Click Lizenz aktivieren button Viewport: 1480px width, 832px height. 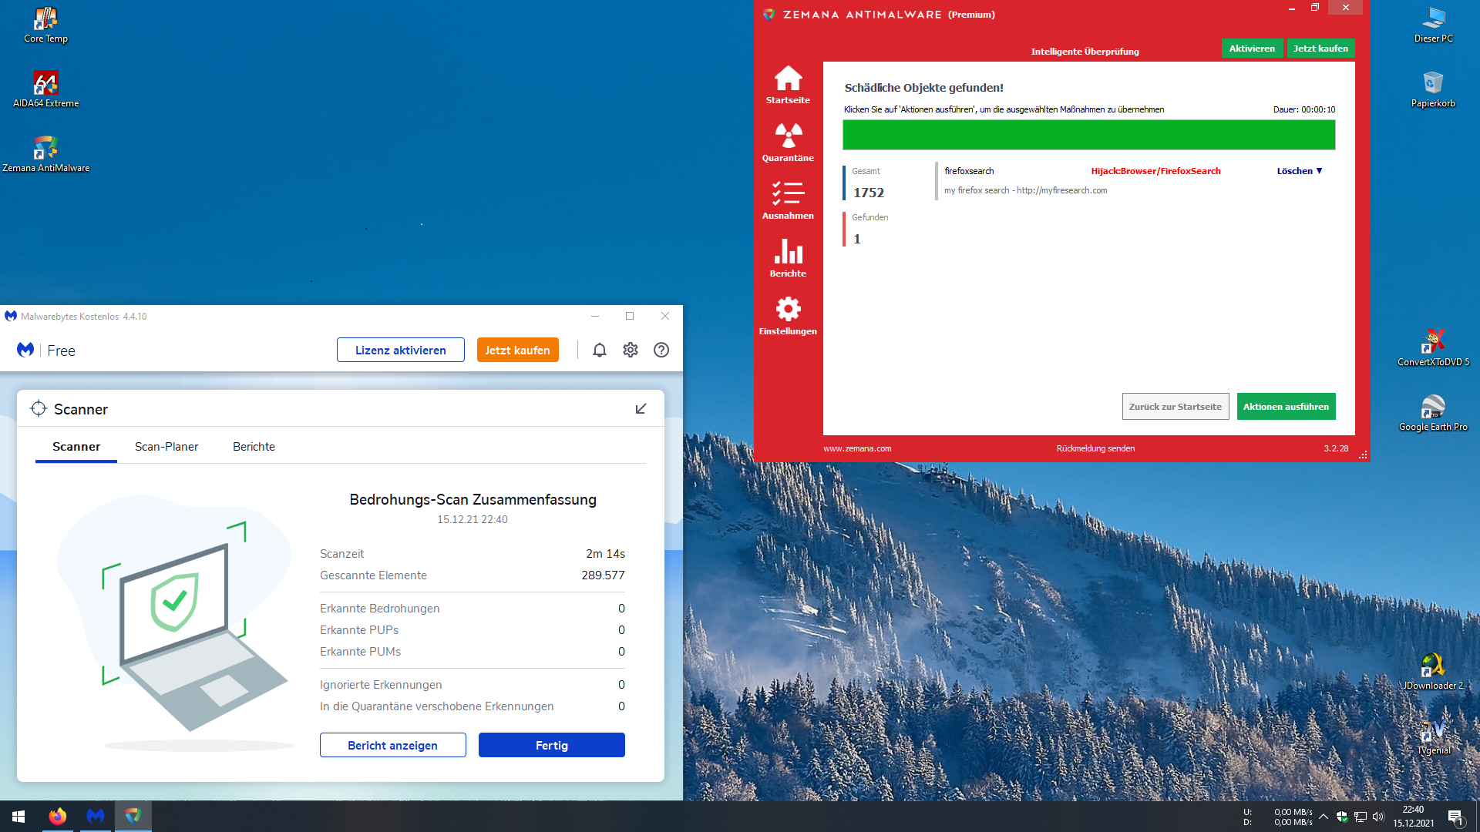coord(400,351)
